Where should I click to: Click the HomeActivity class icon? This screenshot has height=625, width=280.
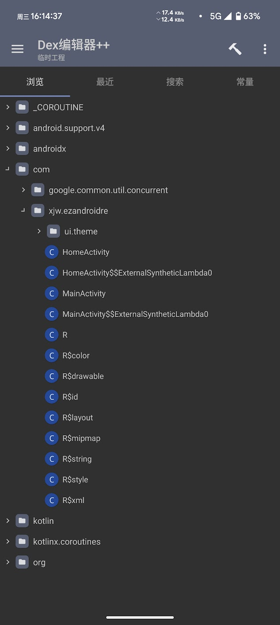click(x=52, y=252)
